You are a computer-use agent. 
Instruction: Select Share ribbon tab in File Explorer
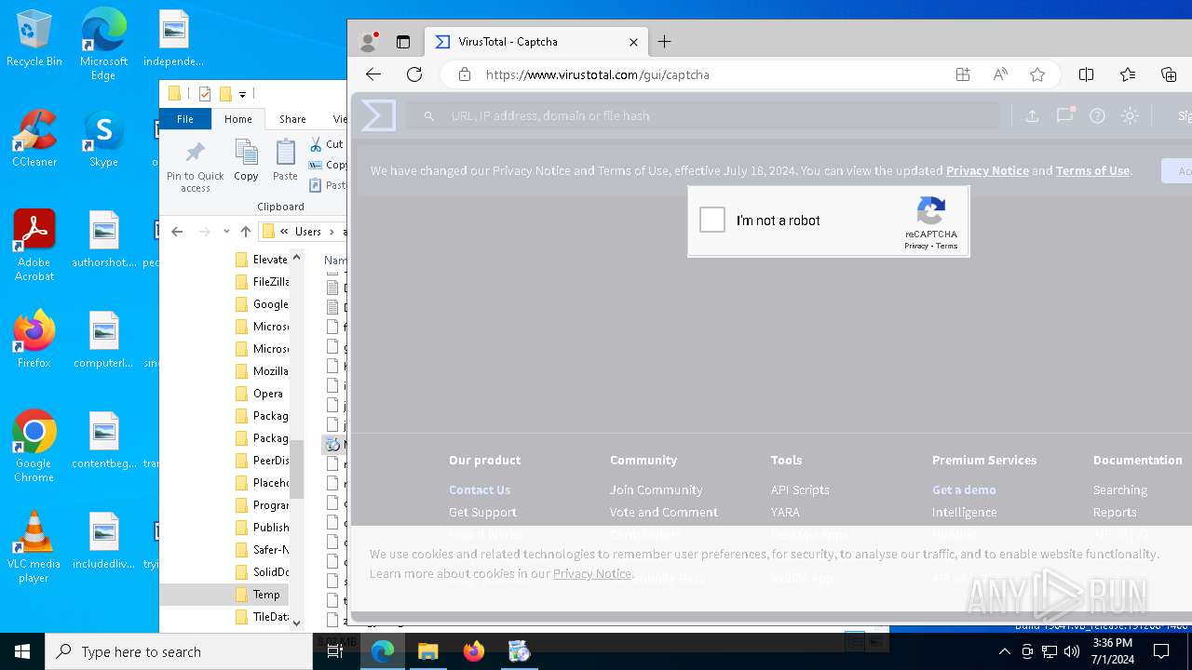coord(292,119)
